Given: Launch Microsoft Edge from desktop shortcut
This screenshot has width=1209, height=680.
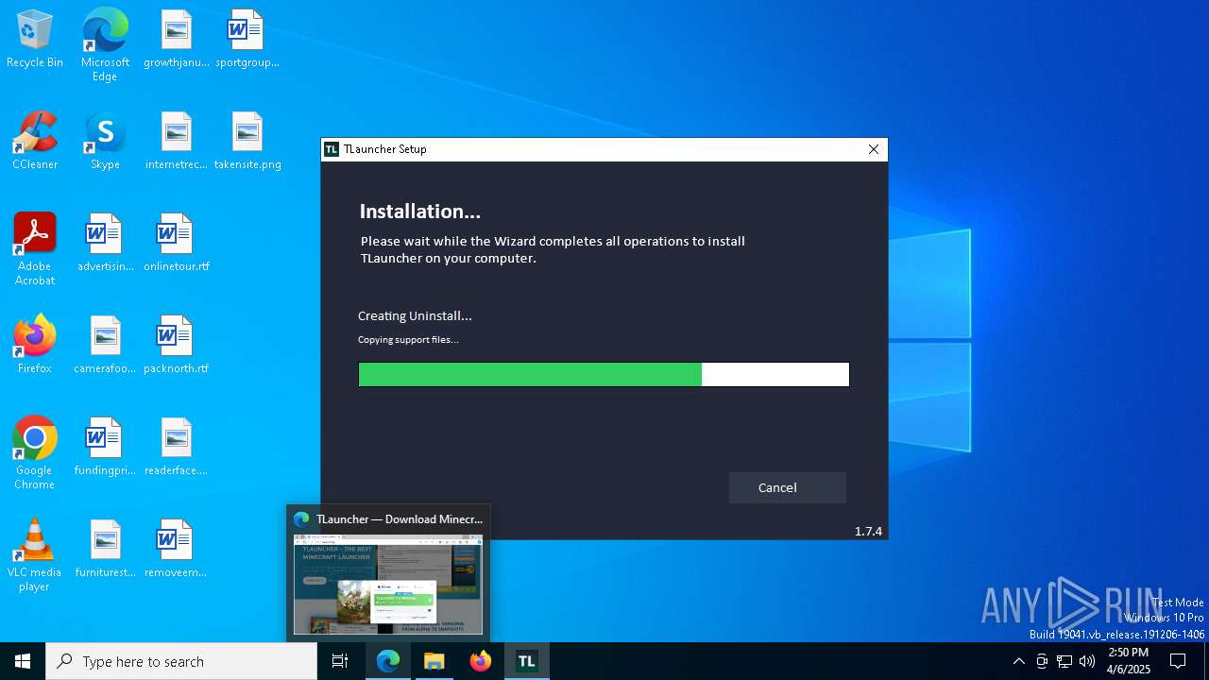Looking at the screenshot, I should click(x=105, y=45).
